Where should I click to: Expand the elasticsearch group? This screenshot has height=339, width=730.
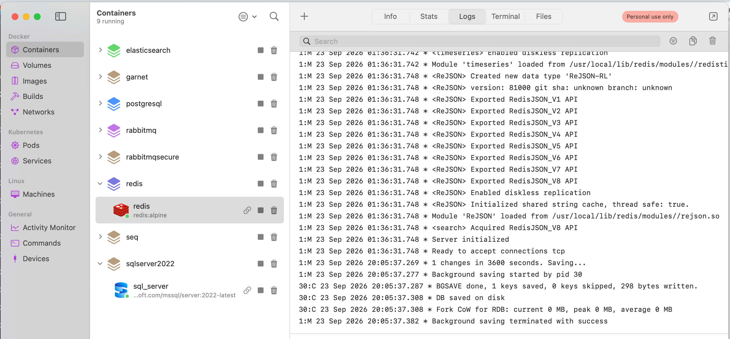[100, 50]
